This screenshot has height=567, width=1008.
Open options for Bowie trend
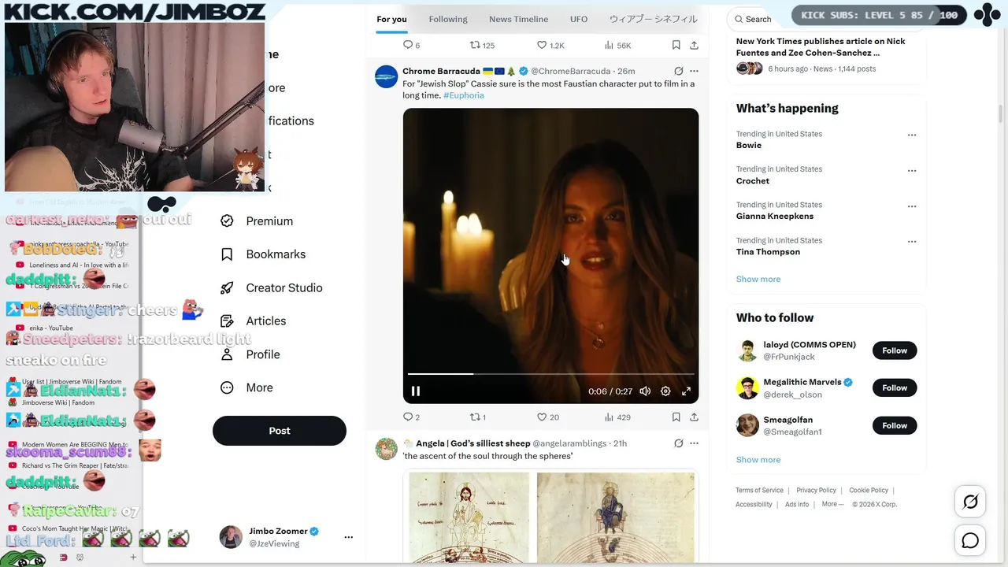click(x=912, y=135)
